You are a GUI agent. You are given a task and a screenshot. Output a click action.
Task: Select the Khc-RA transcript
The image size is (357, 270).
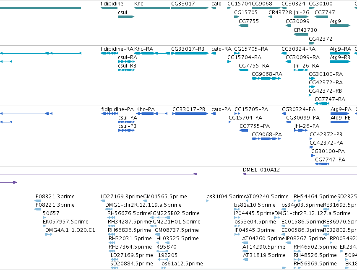click(x=152, y=53)
